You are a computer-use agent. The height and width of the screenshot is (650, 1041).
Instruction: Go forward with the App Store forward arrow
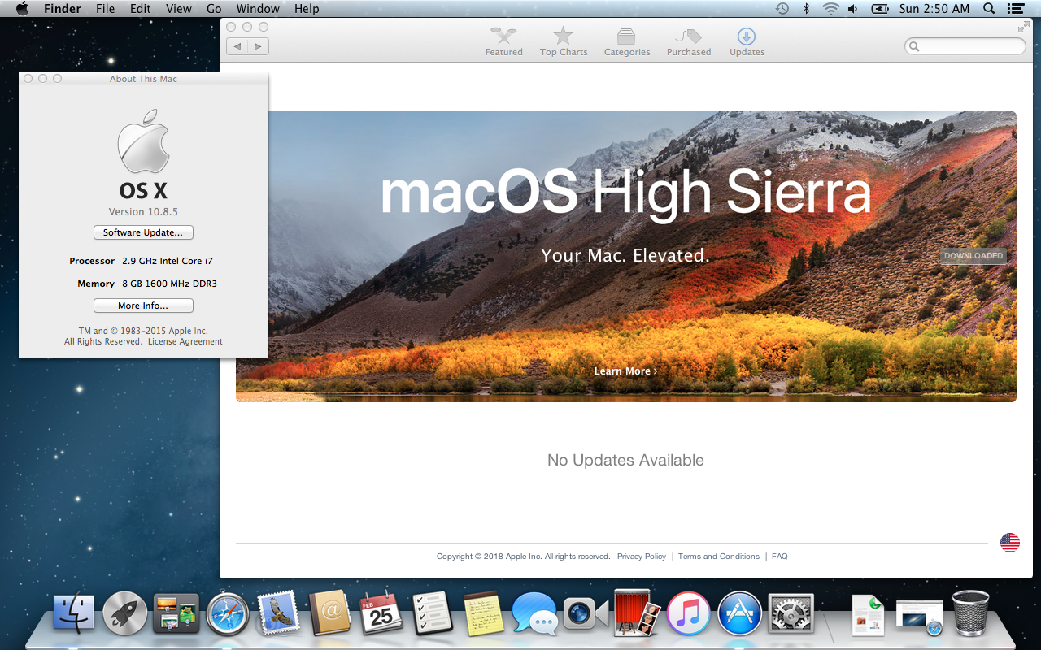click(259, 46)
